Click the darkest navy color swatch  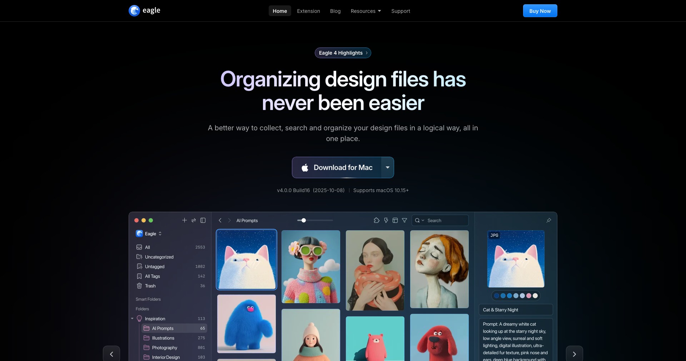click(x=497, y=296)
